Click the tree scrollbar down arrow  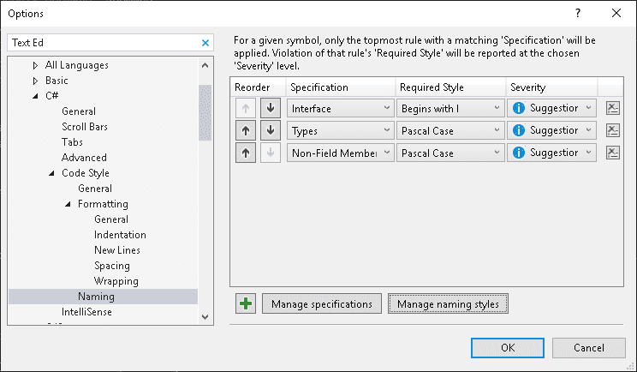pyautogui.click(x=205, y=317)
